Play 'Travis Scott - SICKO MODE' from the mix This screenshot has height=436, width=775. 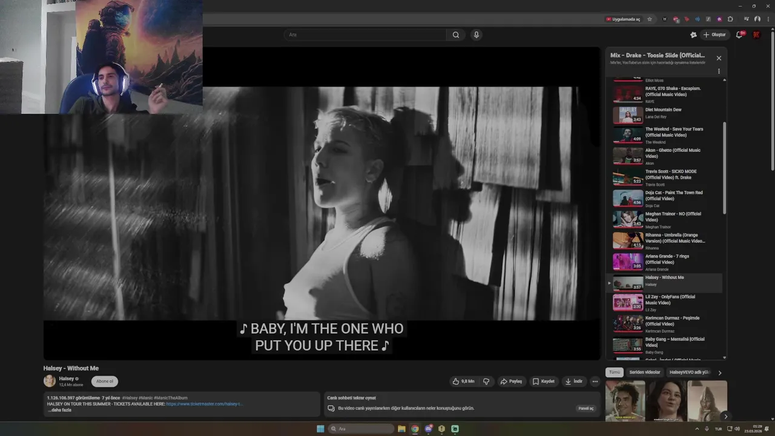coord(667,177)
